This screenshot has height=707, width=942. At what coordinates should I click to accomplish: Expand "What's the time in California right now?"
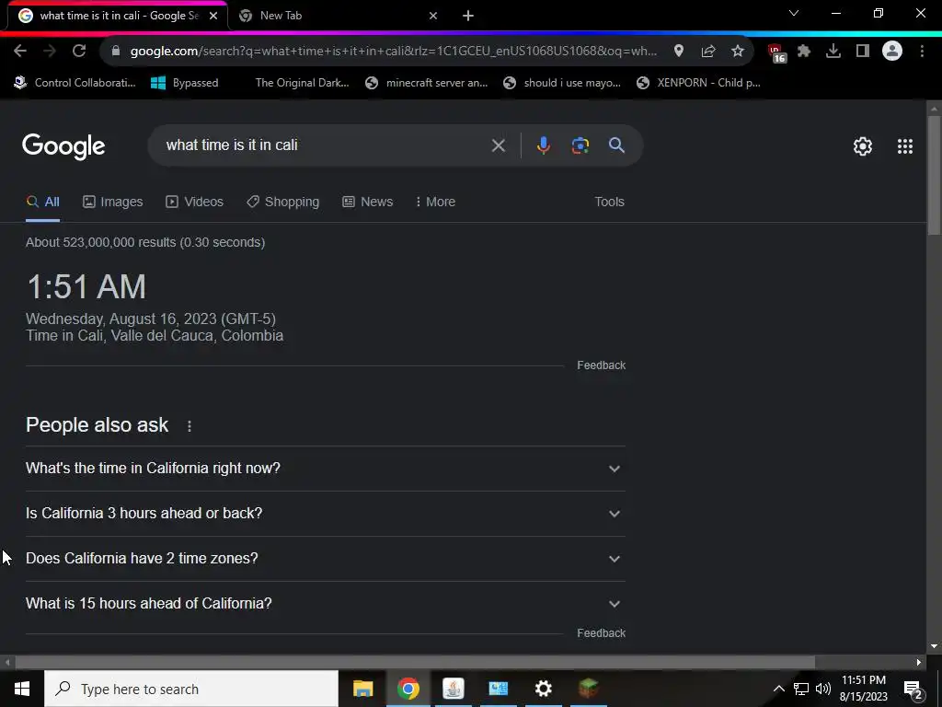coord(325,469)
